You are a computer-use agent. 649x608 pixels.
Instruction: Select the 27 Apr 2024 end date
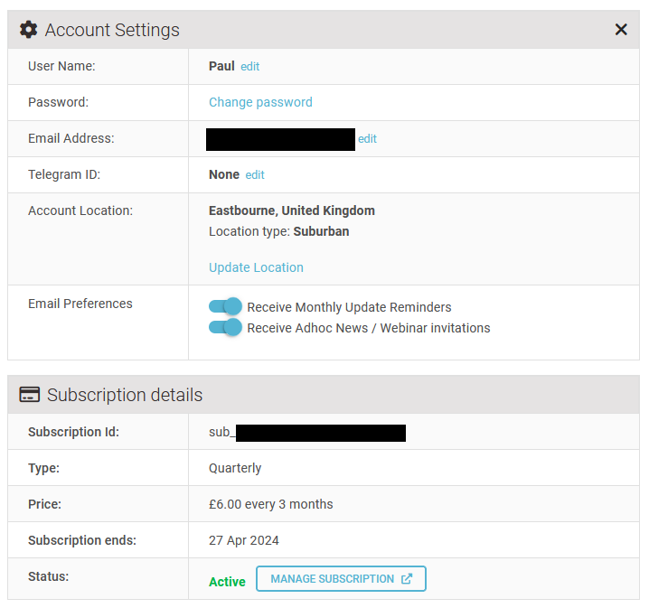click(x=244, y=540)
